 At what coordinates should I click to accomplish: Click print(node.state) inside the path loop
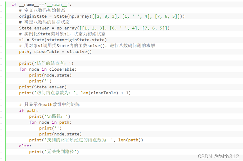pos(60,134)
